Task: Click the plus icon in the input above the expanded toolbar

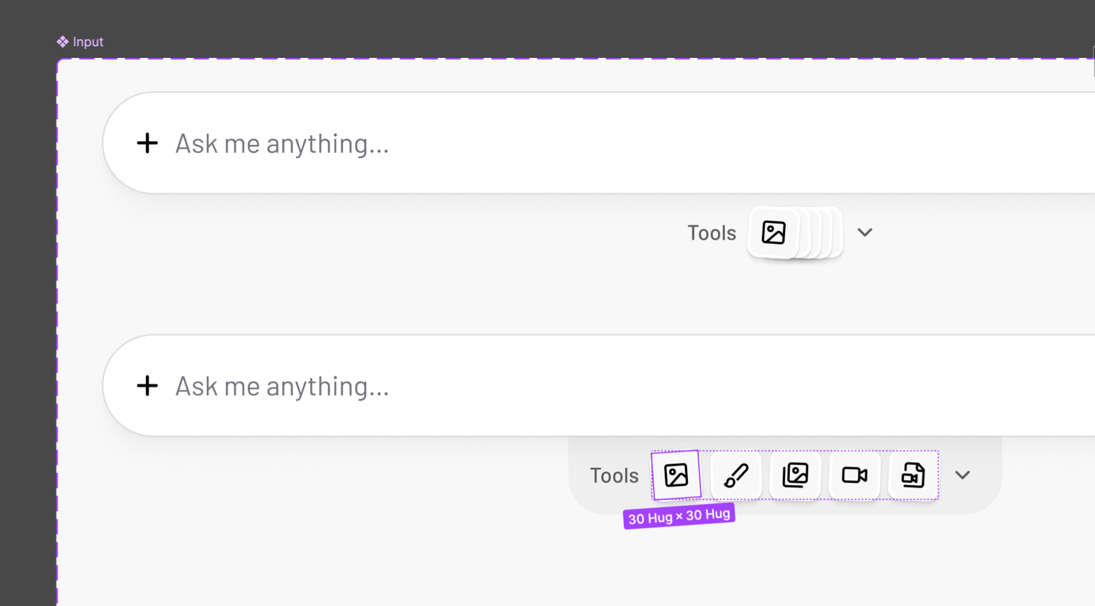Action: click(147, 386)
